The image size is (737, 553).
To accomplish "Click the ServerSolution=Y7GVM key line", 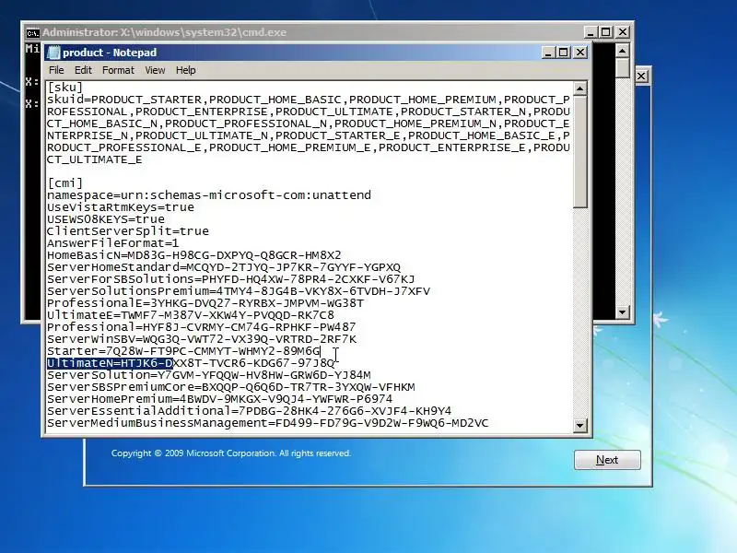I will [209, 375].
